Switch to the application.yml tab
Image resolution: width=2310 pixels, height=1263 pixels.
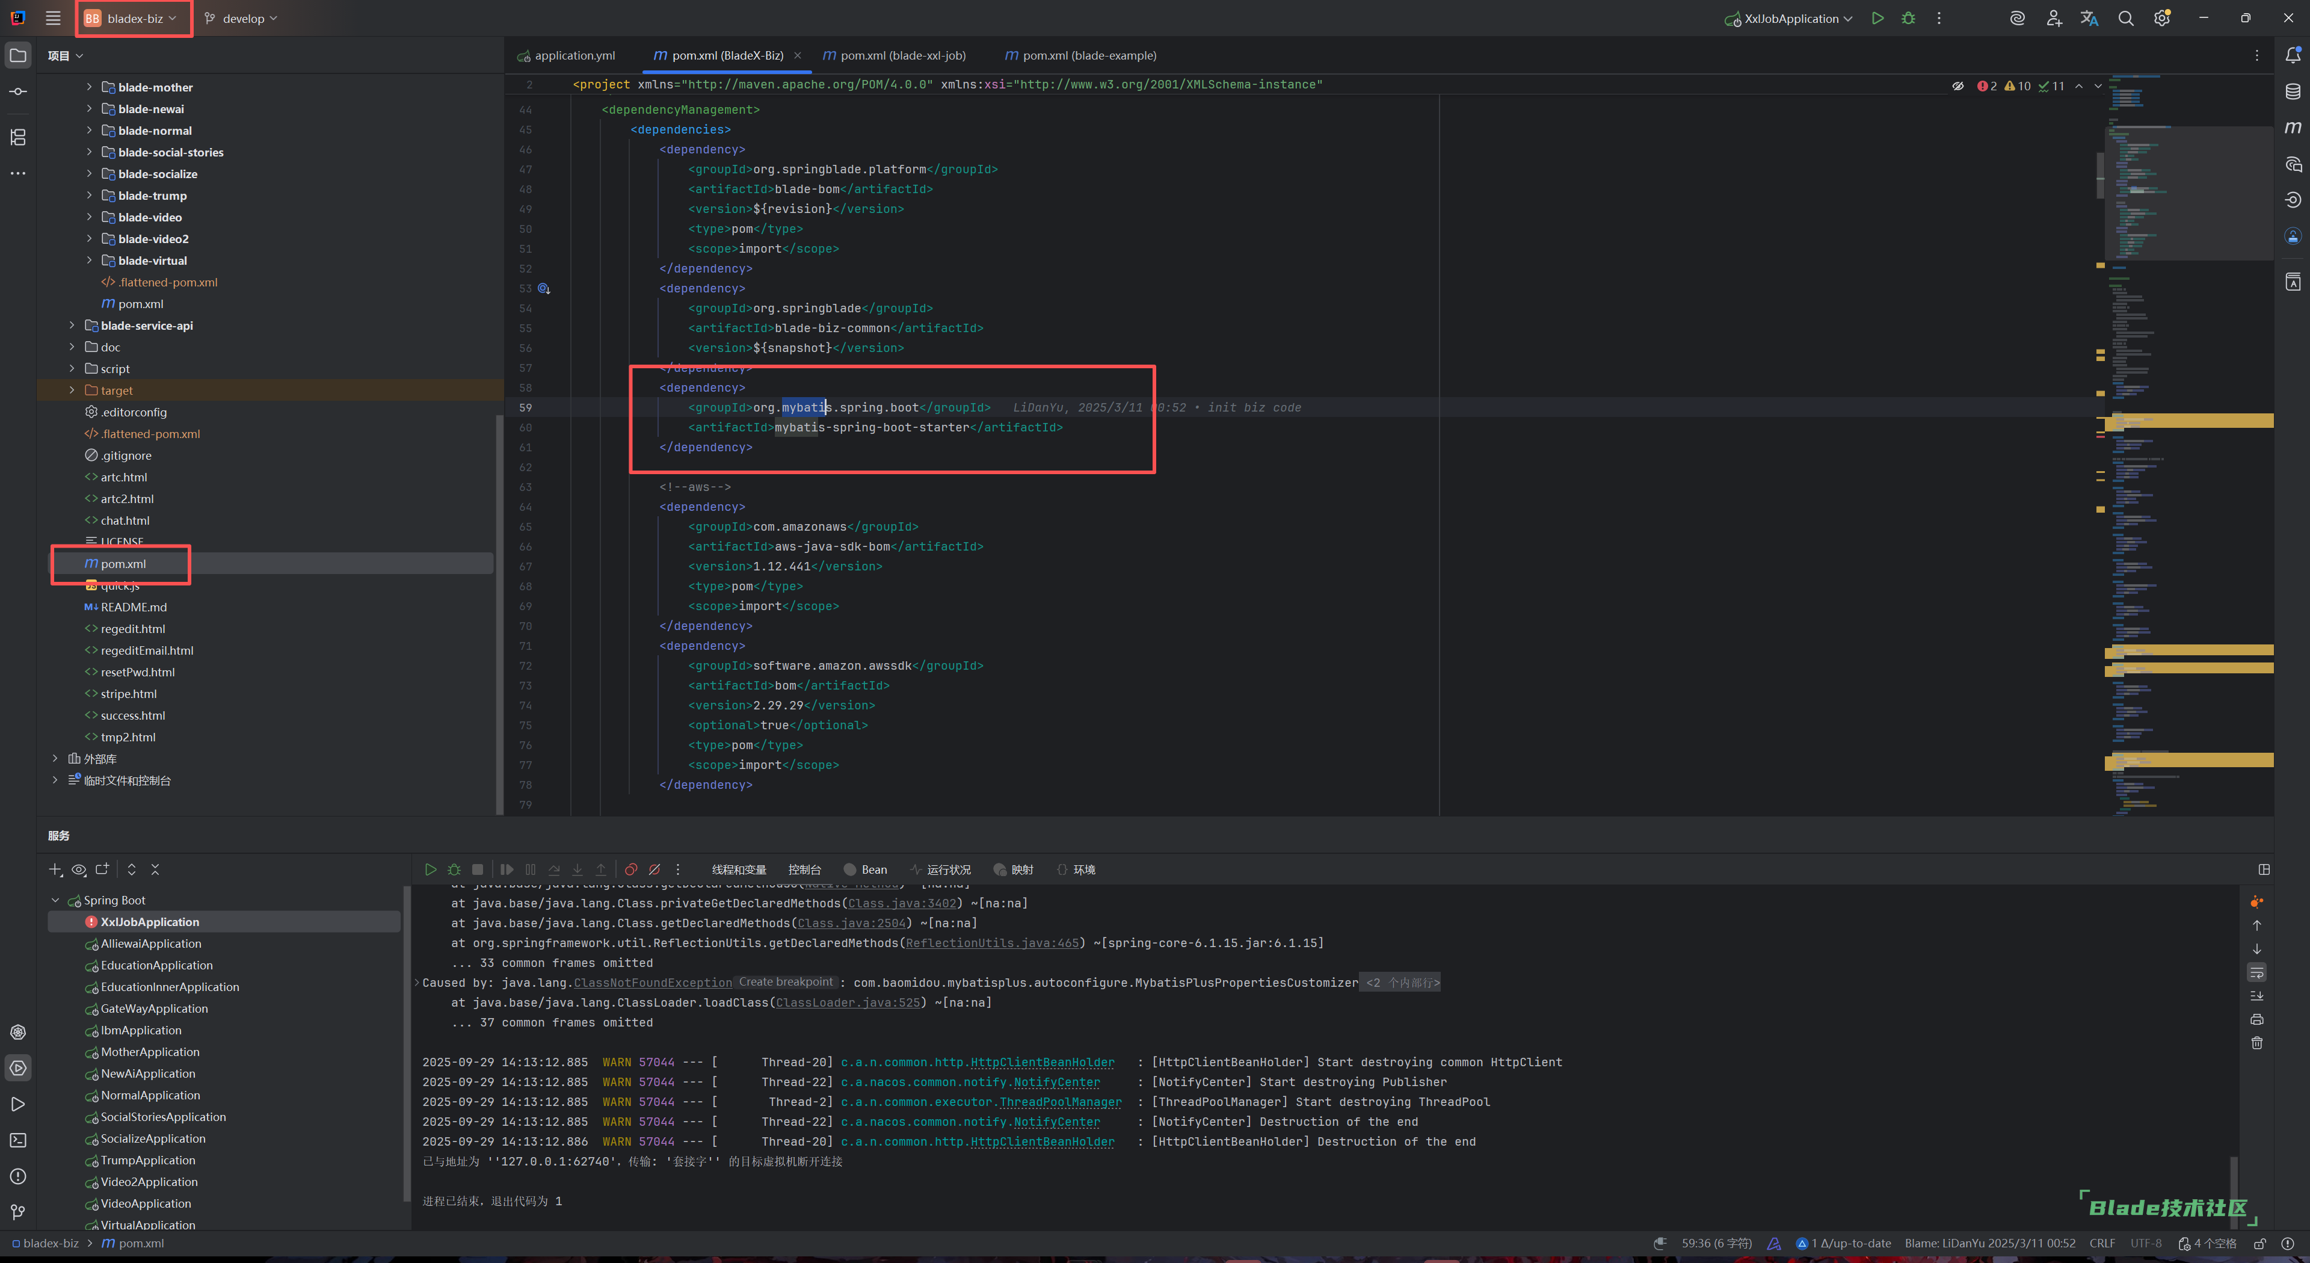567,55
